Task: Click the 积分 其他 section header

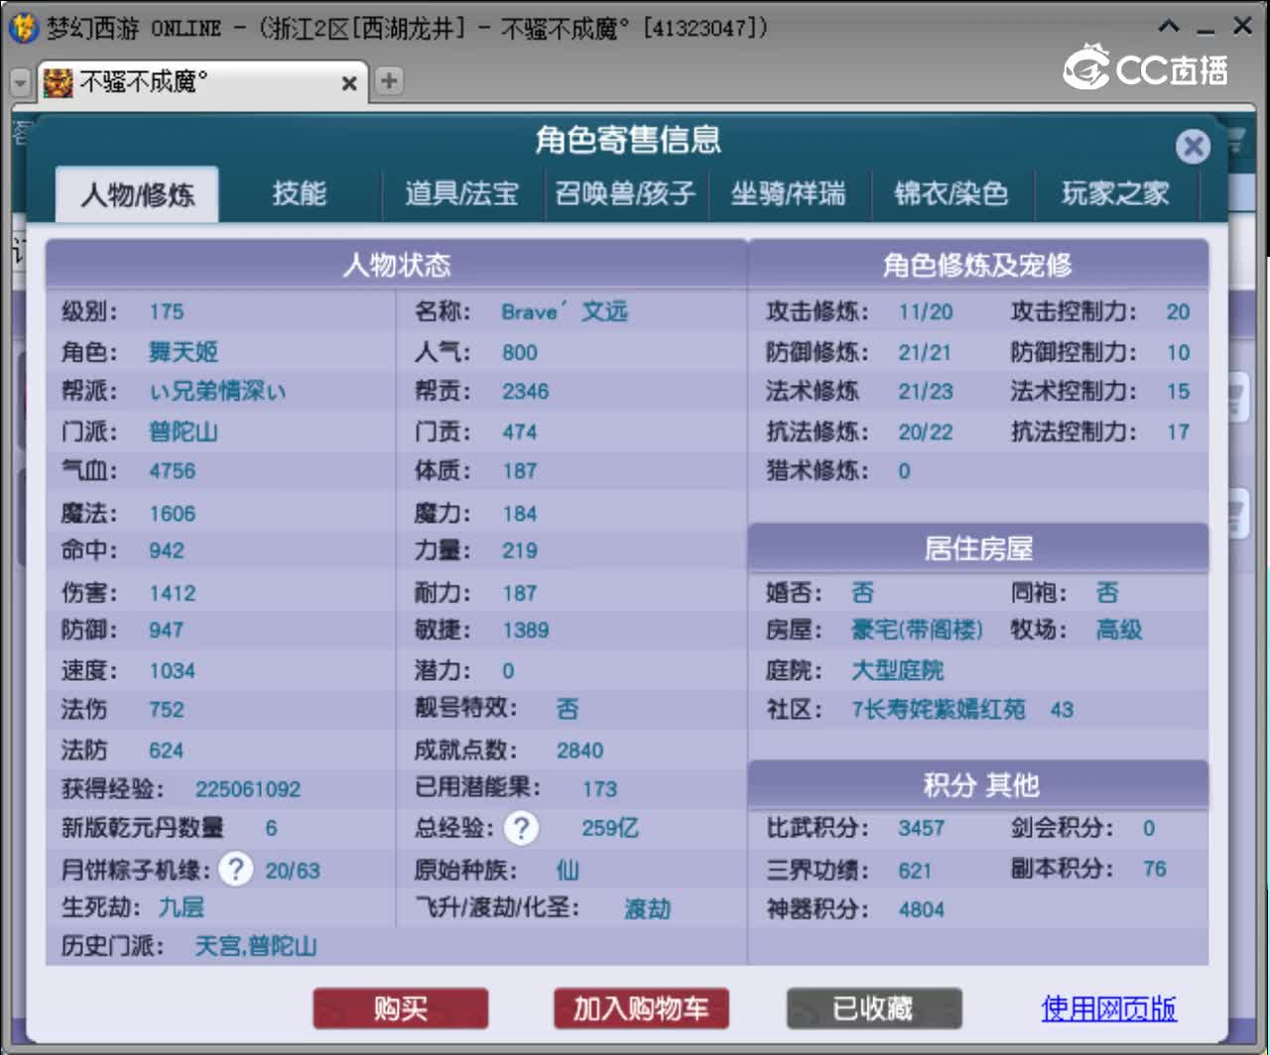Action: coord(980,785)
